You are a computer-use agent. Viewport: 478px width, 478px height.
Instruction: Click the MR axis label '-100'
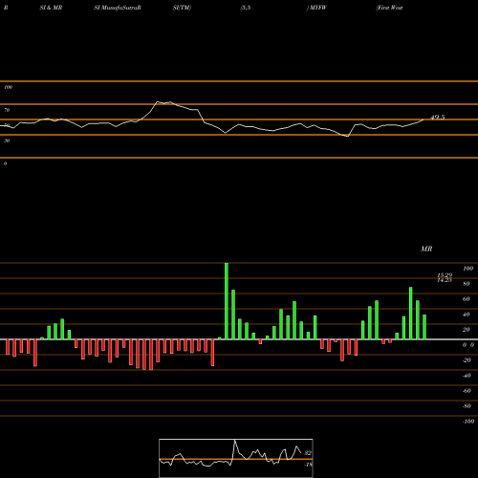[468, 422]
